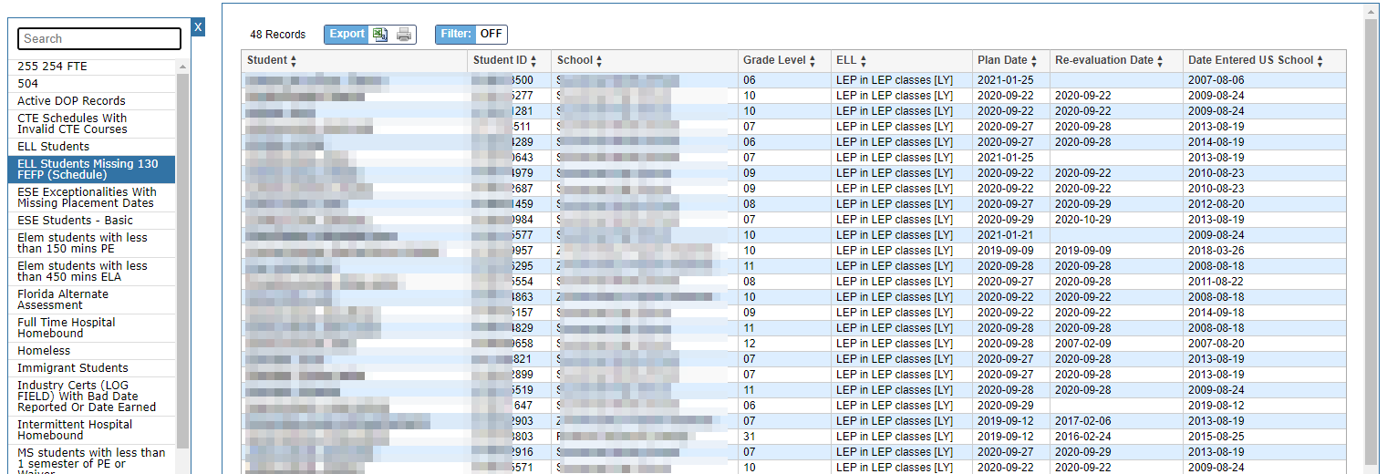
Task: Sort by Student ID column arrows
Action: click(533, 61)
